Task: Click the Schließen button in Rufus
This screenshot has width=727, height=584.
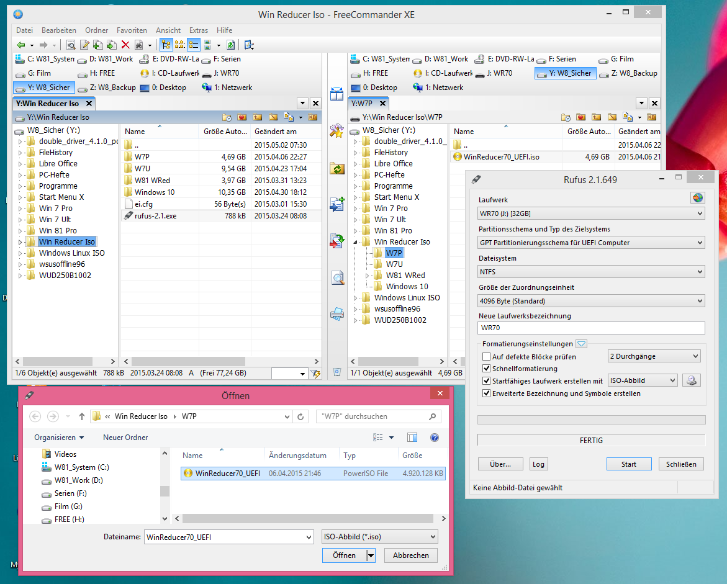Action: point(681,464)
